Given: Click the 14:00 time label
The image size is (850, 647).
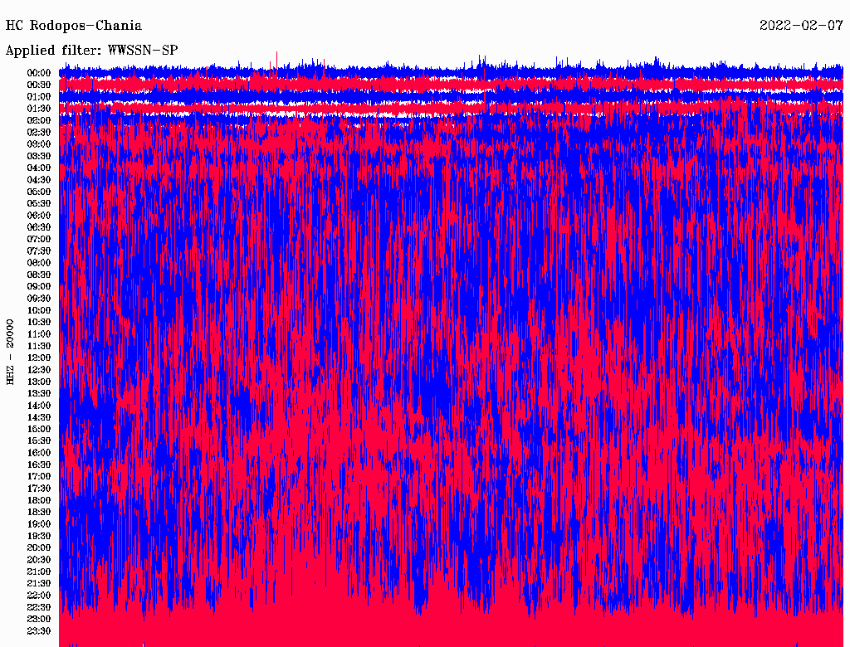Looking at the screenshot, I should (39, 406).
